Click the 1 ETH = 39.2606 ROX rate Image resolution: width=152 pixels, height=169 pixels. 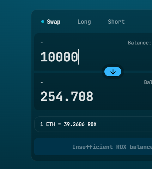click(x=68, y=124)
